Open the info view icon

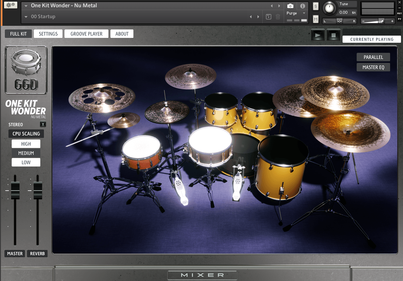pos(303,6)
